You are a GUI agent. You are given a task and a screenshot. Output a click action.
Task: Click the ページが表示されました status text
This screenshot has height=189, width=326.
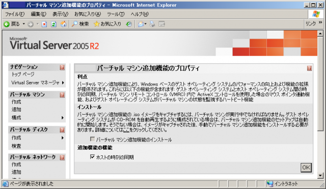[x=32, y=184]
